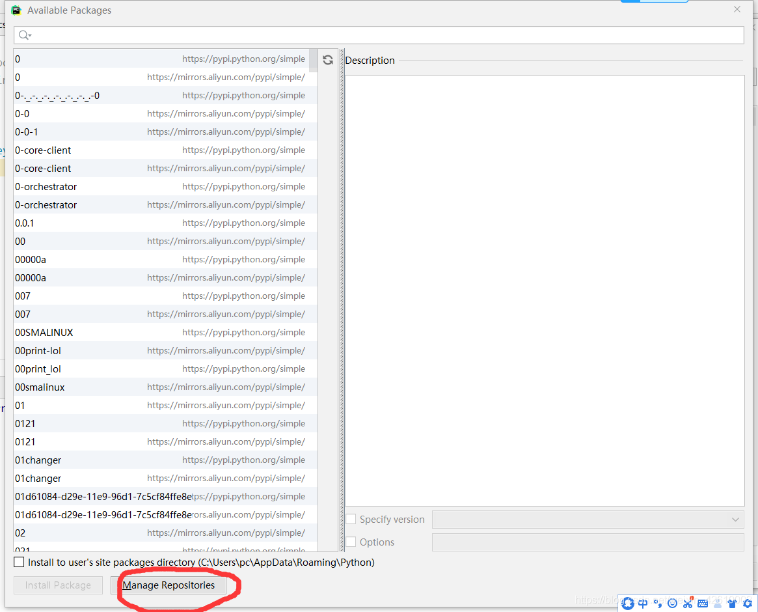Open the soft keyboard icon in IME toolbar

coord(703,604)
